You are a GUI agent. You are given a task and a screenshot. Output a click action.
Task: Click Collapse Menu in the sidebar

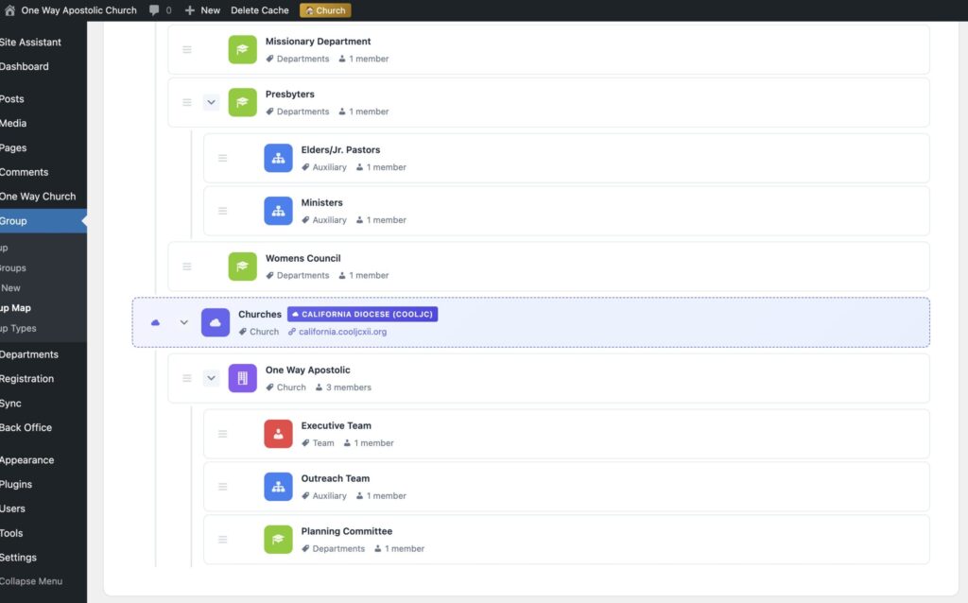pyautogui.click(x=31, y=581)
